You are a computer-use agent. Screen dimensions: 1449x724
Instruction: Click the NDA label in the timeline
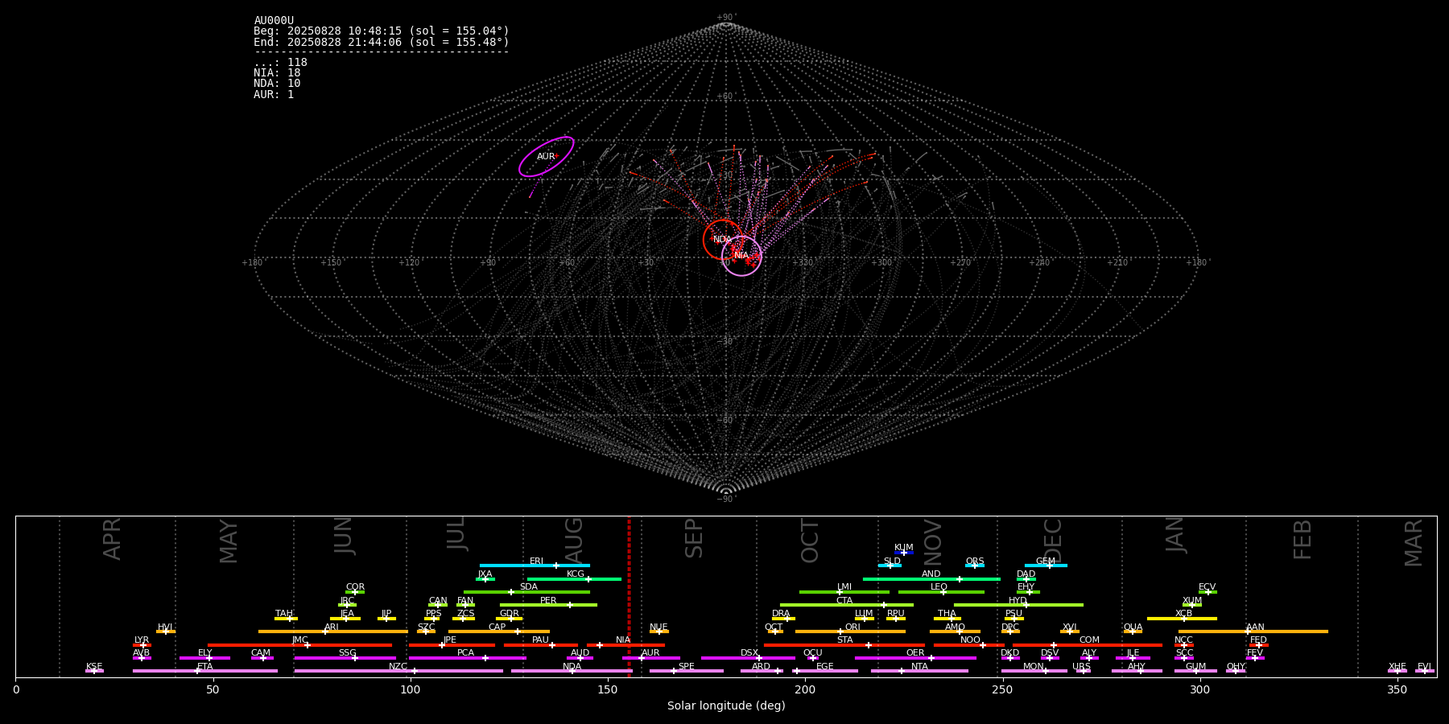572,667
